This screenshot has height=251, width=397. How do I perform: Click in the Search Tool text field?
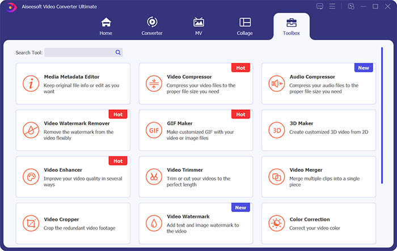click(79, 53)
